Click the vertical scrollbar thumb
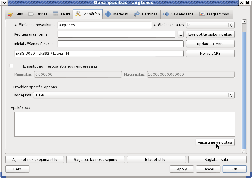 click(x=244, y=90)
